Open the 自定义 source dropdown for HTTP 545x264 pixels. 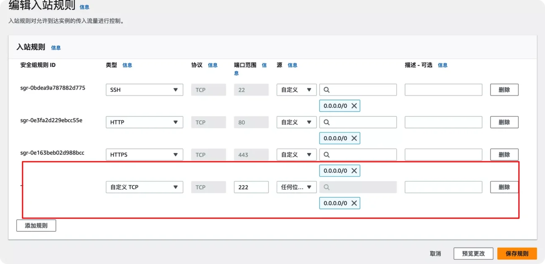(x=296, y=122)
